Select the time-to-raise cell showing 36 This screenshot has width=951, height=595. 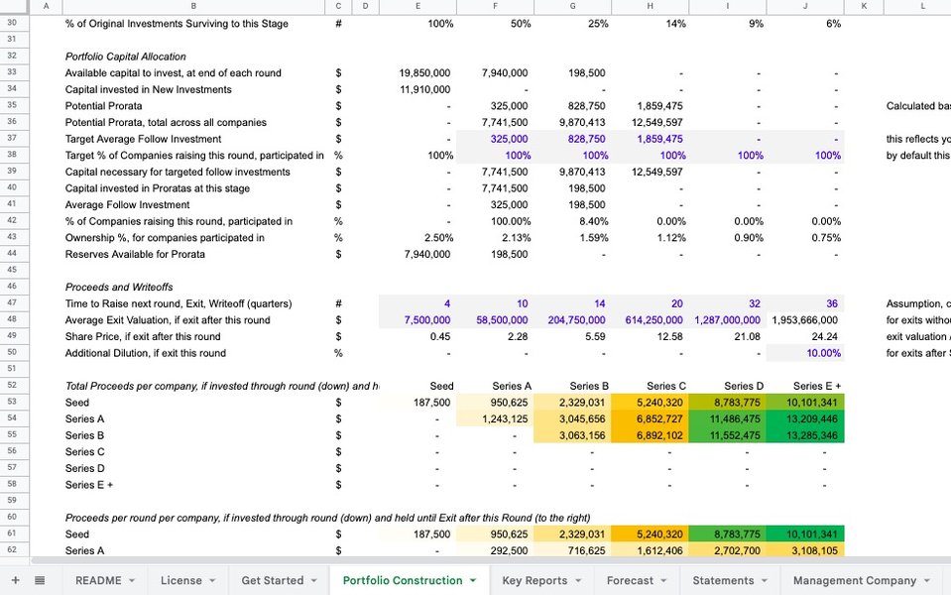[805, 303]
